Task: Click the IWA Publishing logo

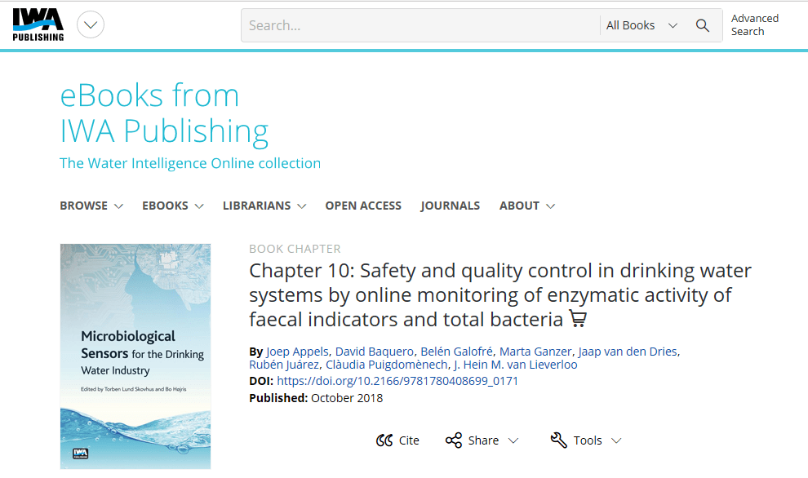Action: [38, 25]
